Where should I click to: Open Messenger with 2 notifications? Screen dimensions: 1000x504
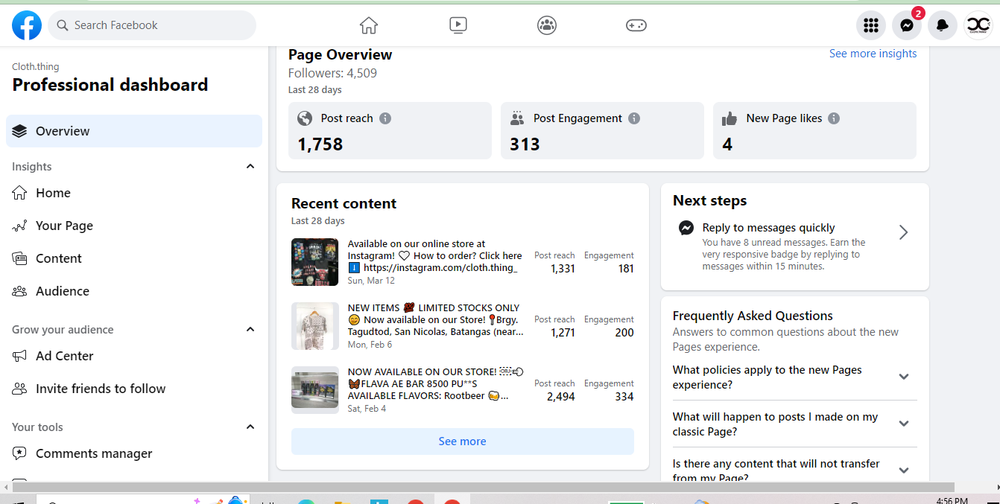coord(907,25)
